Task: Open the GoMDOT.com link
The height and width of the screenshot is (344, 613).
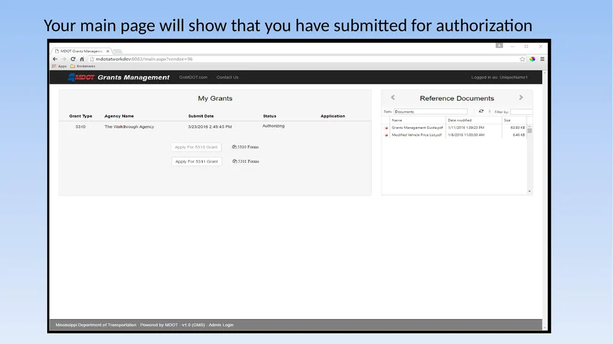Action: pos(193,77)
